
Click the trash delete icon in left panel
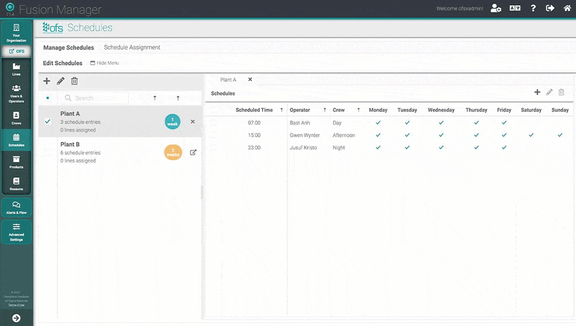point(74,81)
